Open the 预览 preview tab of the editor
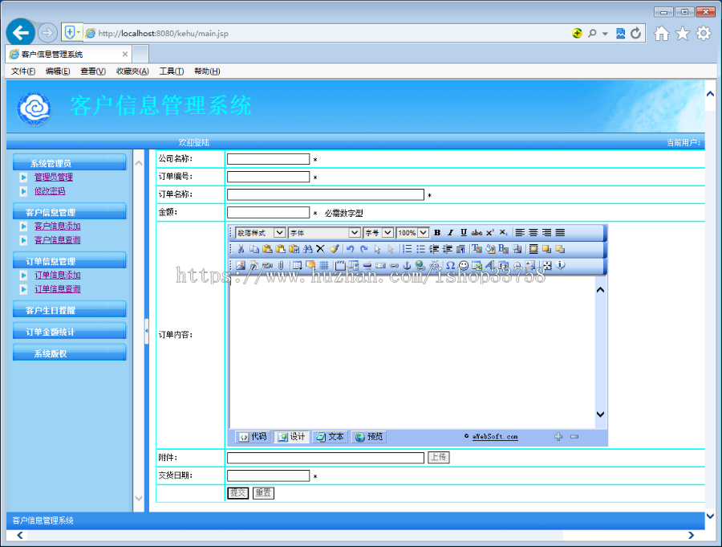 (x=369, y=437)
